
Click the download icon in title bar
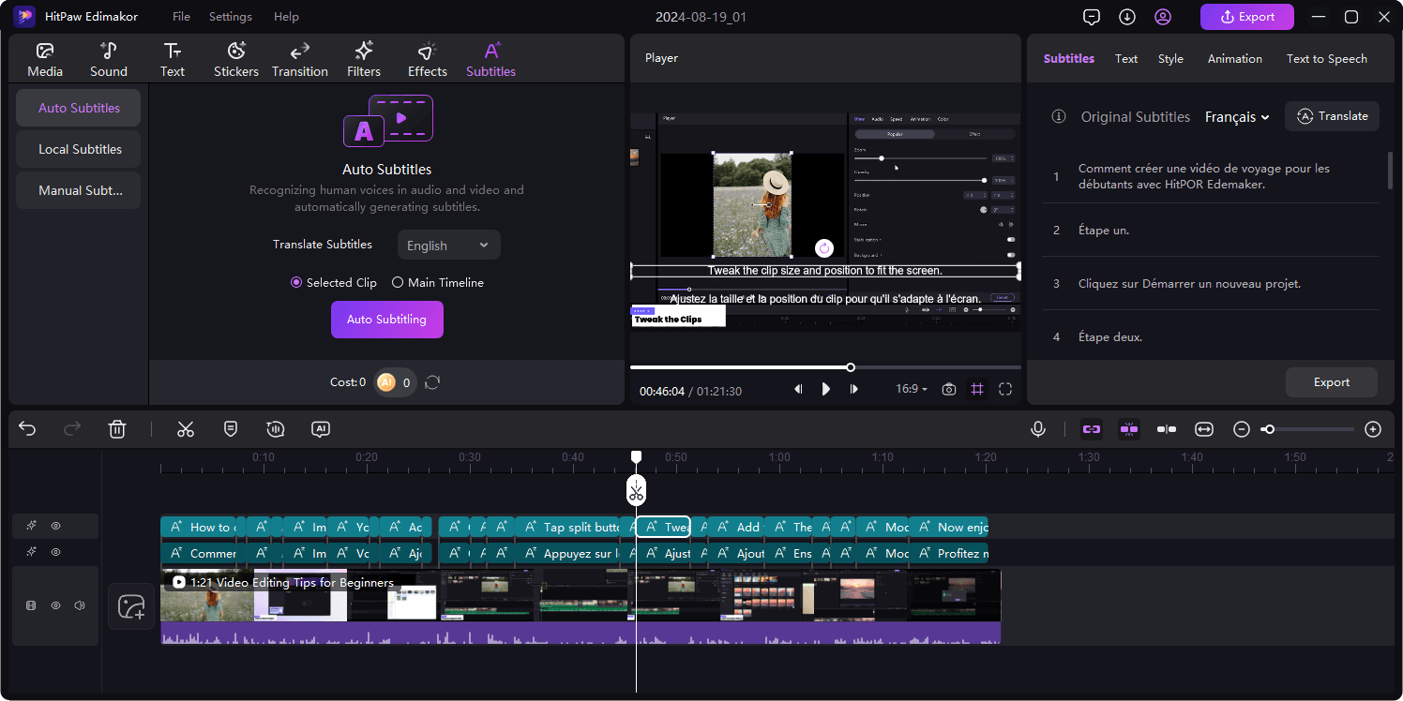(x=1127, y=17)
